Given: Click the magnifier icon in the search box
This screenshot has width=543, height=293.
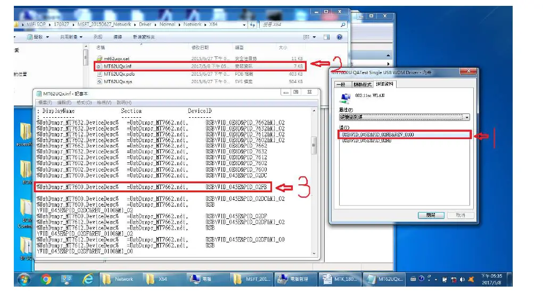Looking at the screenshot, I should point(342,25).
